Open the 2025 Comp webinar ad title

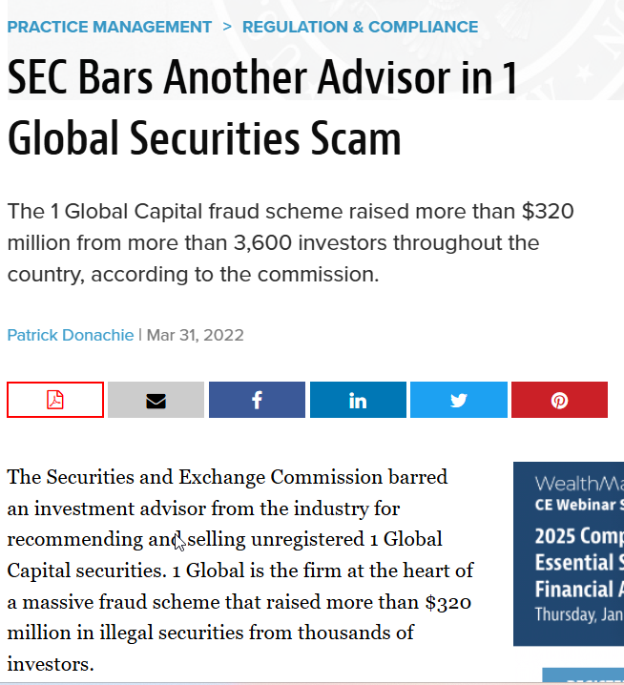(x=579, y=563)
